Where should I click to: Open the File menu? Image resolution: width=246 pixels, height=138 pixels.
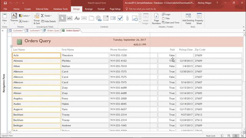5,9
